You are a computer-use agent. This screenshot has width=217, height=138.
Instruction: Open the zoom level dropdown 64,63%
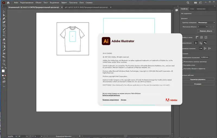16,136
